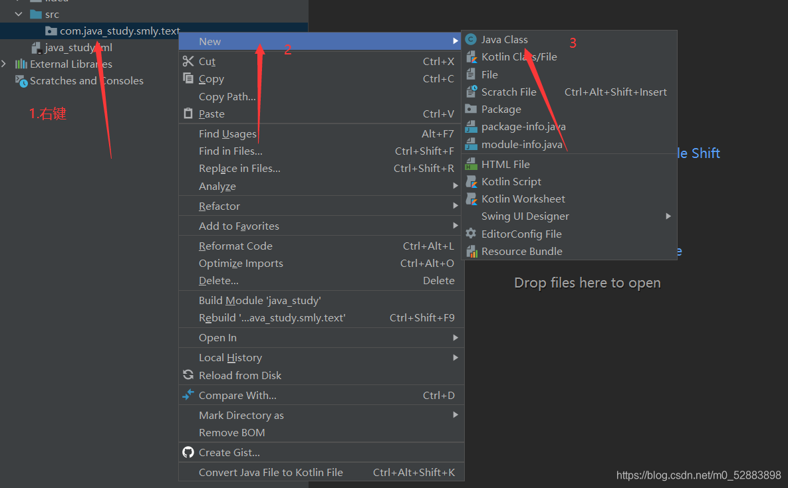This screenshot has height=488, width=788.
Task: Select Reformat Code menu item
Action: point(321,246)
